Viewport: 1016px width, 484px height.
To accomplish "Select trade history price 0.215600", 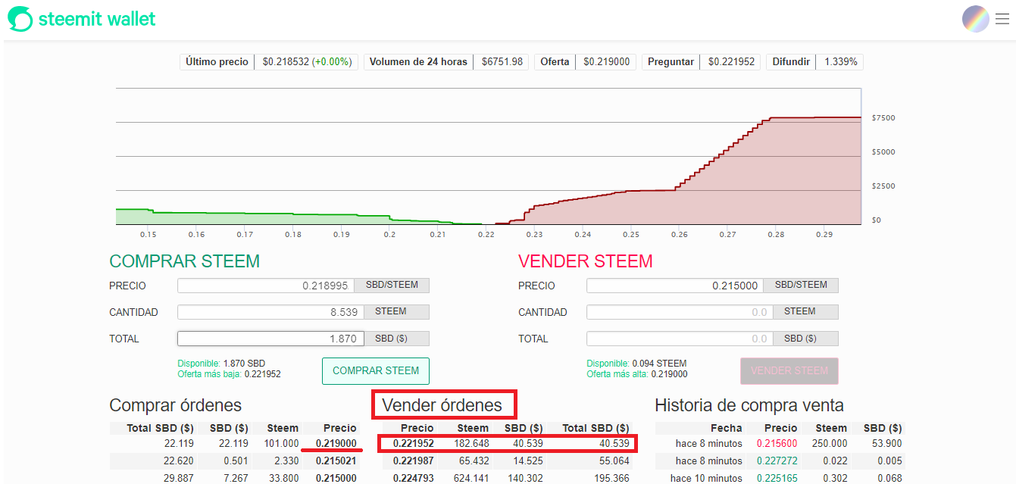I will click(777, 443).
